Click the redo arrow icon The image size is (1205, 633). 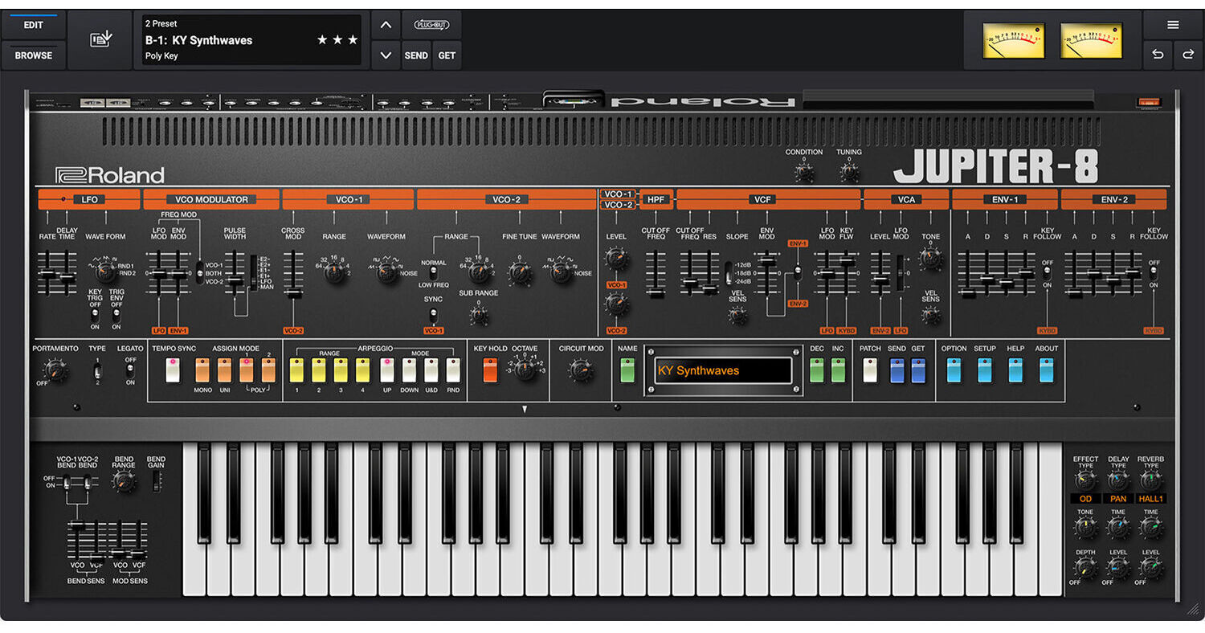[1187, 55]
